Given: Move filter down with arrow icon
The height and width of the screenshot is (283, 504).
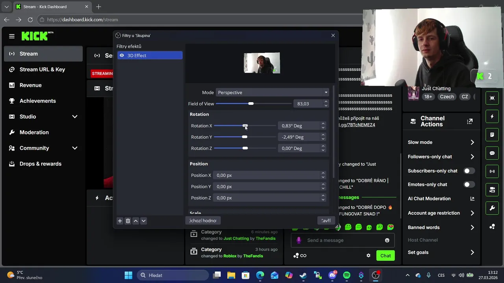Looking at the screenshot, I should point(144,221).
